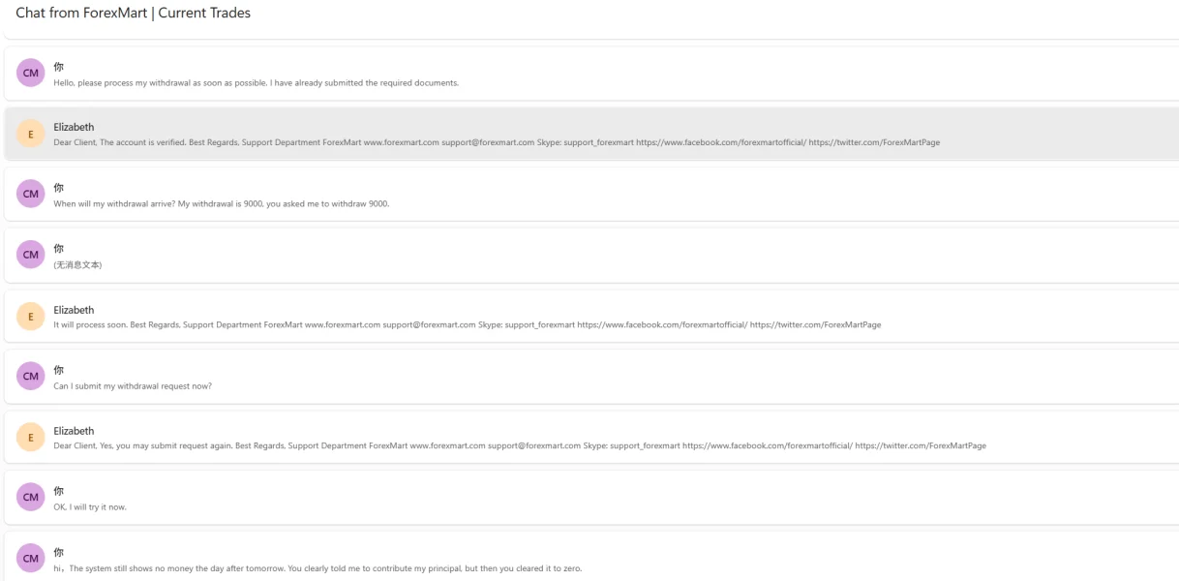1179x581 pixels.
Task: Open the "(无消息文本)" empty message row
Action: click(590, 255)
